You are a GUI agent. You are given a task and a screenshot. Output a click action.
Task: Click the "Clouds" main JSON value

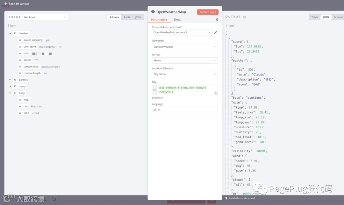tap(259, 74)
